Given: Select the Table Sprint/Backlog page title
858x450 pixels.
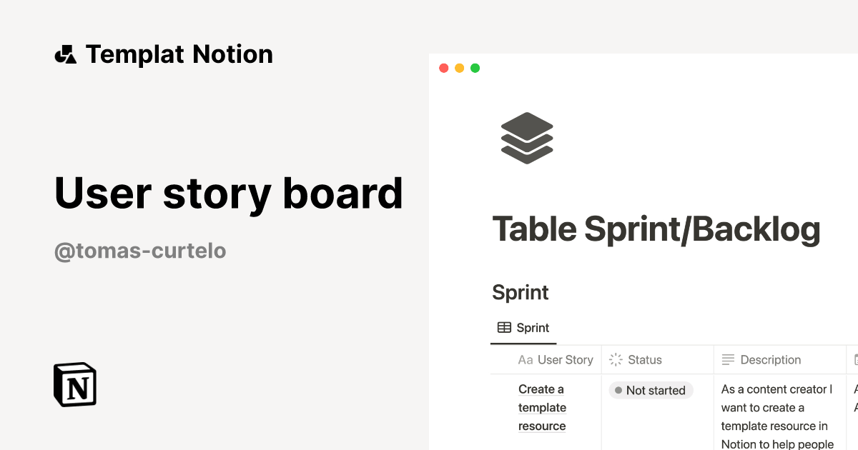Looking at the screenshot, I should 656,229.
